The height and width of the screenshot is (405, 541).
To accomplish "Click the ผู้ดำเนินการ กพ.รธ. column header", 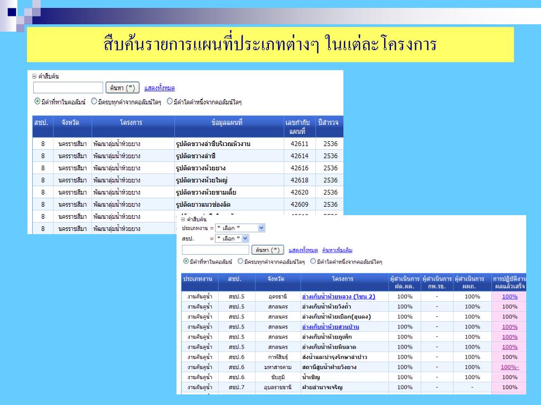I will 437,283.
